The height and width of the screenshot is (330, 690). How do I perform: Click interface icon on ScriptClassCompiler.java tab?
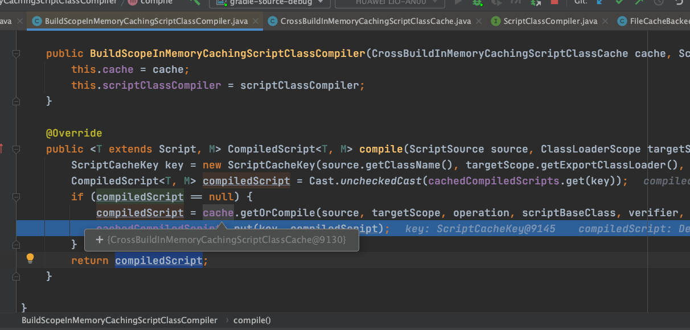pyautogui.click(x=495, y=22)
